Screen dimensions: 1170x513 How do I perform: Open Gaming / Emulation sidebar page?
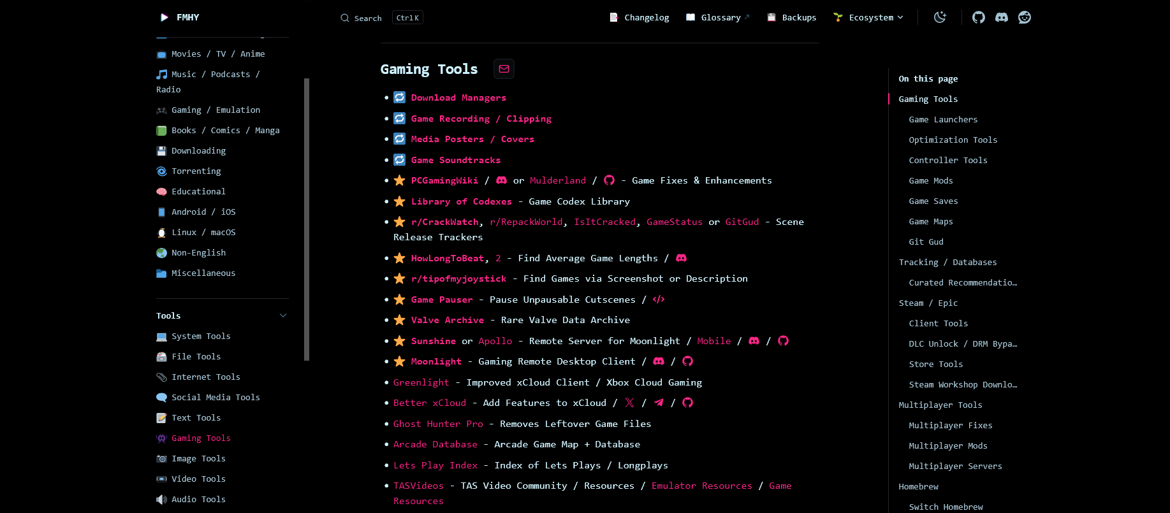coord(216,110)
